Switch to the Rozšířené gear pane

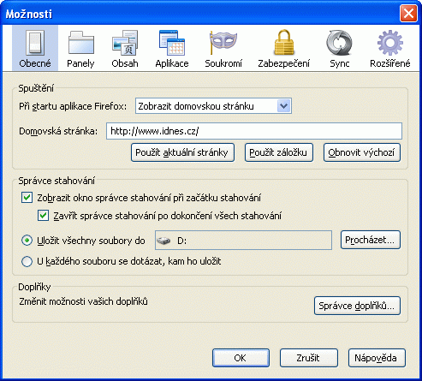pyautogui.click(x=390, y=48)
